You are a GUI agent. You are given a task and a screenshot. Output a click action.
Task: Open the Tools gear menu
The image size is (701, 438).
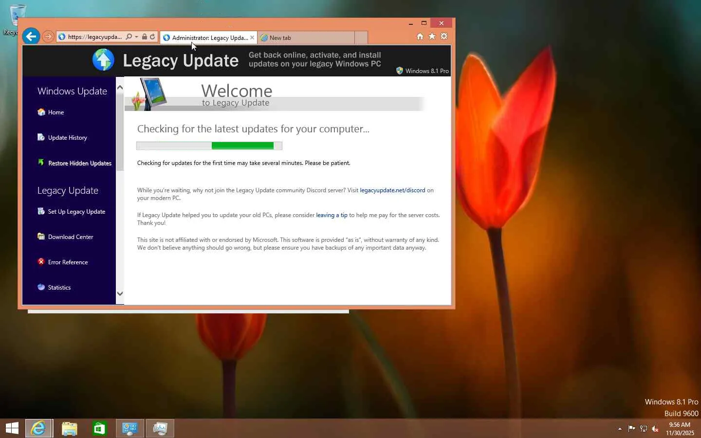click(x=444, y=36)
